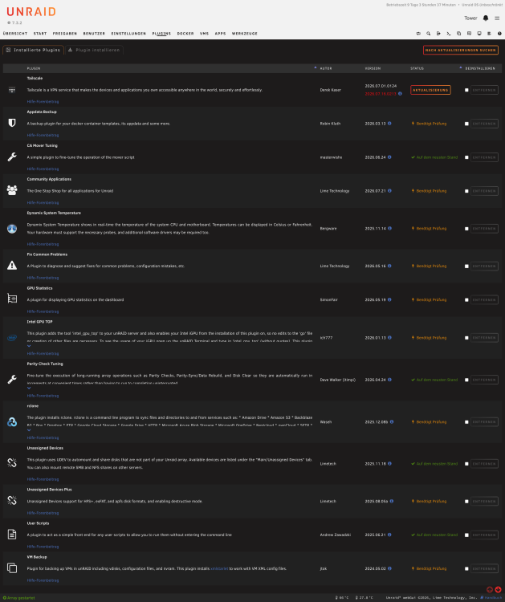Open the Einstellungen menu
505x602 pixels.
pyautogui.click(x=128, y=34)
